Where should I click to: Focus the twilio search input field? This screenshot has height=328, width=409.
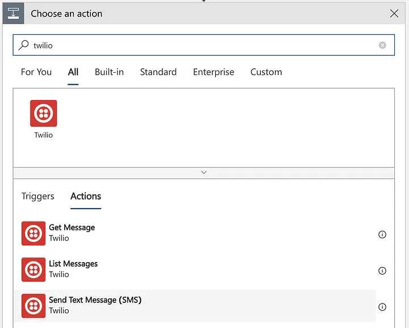pyautogui.click(x=199, y=45)
